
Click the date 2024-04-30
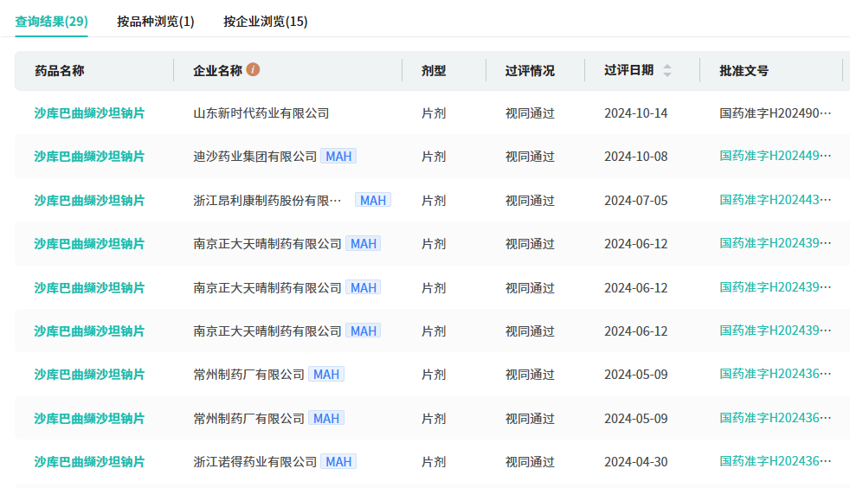[x=636, y=462]
